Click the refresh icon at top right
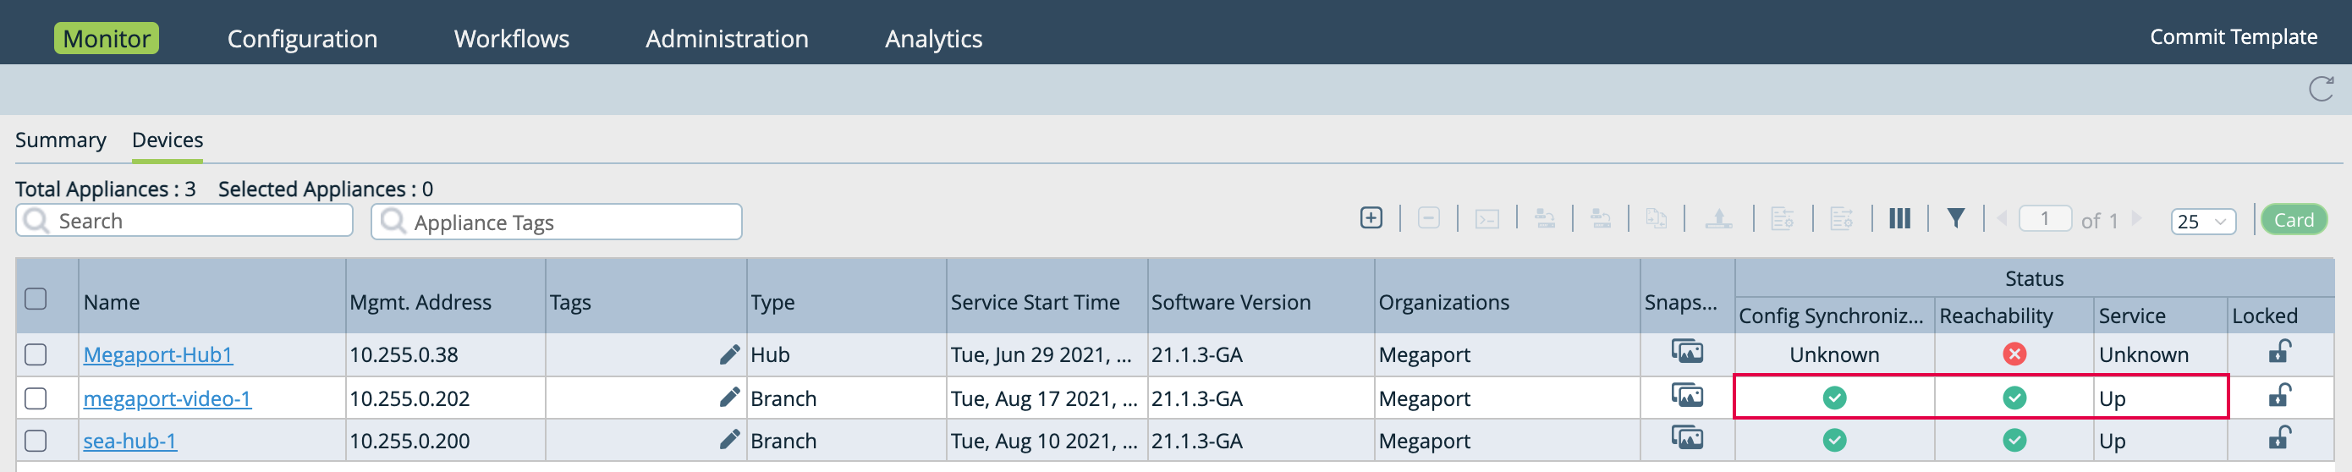2352x472 pixels. click(2320, 89)
